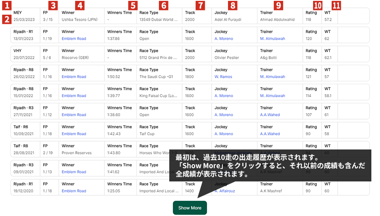
Task: Open M. Almulawah trainer link in 26/02/2022 row
Action: coord(272,77)
